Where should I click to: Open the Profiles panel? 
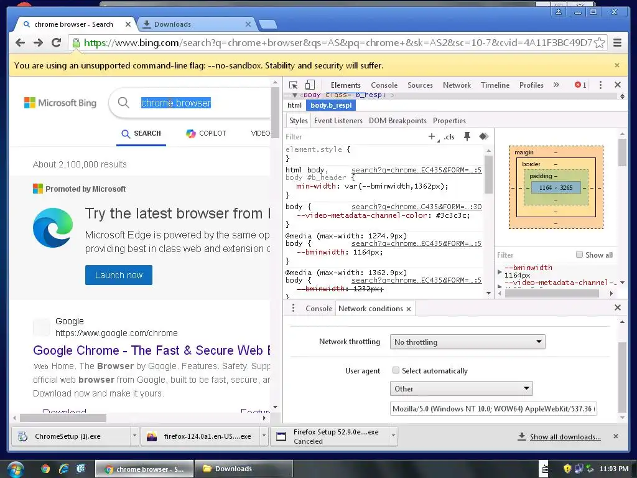tap(531, 85)
